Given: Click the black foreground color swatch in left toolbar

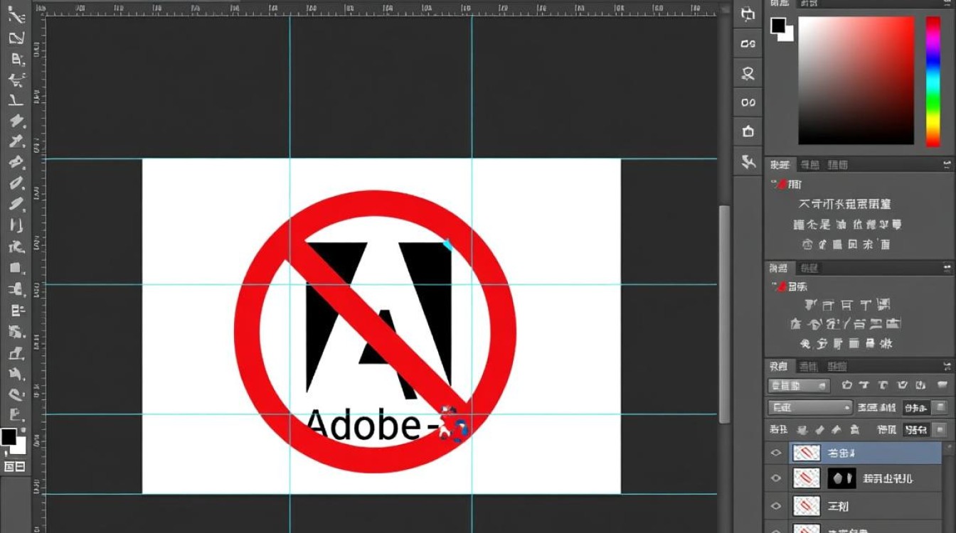Looking at the screenshot, I should (x=9, y=436).
